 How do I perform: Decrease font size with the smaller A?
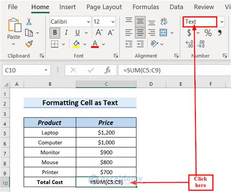pos(111,33)
